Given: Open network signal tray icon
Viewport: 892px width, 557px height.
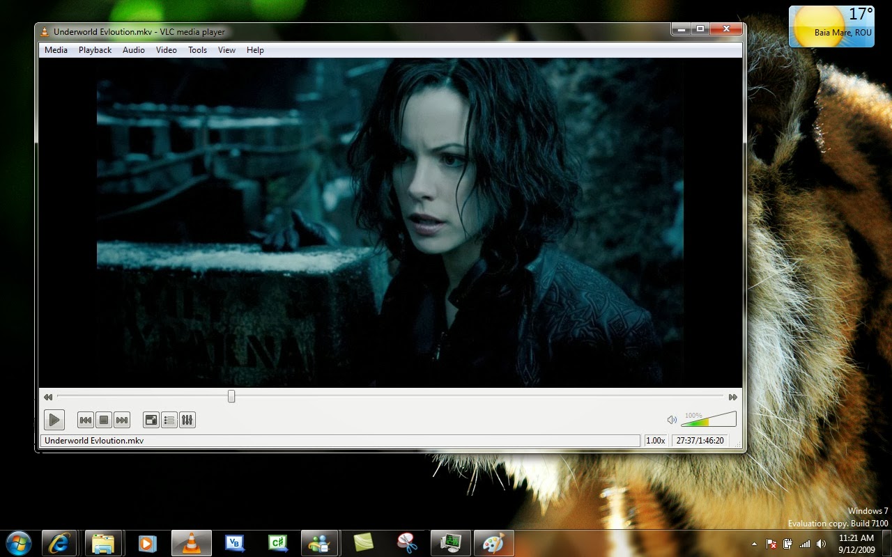Looking at the screenshot, I should 805,544.
